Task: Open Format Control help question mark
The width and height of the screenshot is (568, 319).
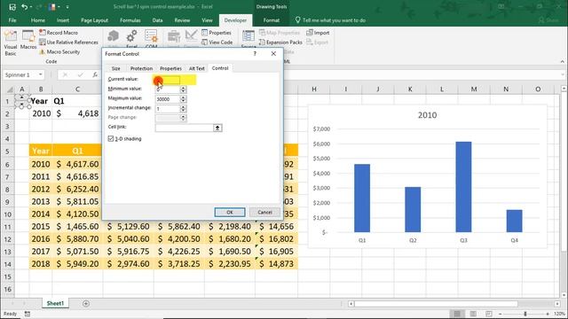Action: tap(255, 53)
